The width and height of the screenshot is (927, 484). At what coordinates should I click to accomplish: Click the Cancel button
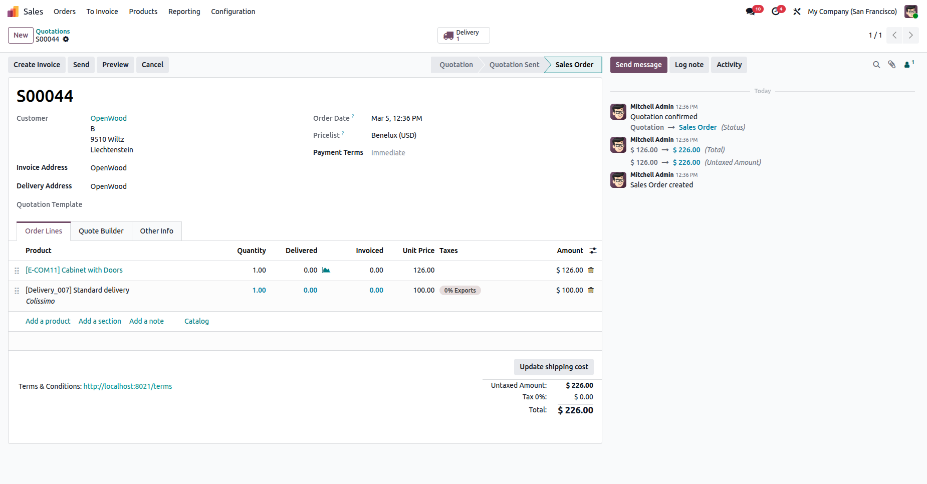[x=153, y=65]
